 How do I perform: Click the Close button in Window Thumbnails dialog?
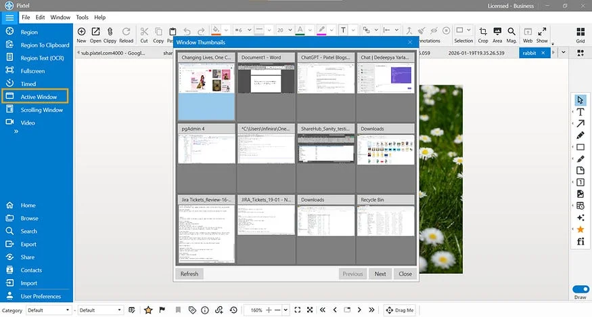coord(405,274)
